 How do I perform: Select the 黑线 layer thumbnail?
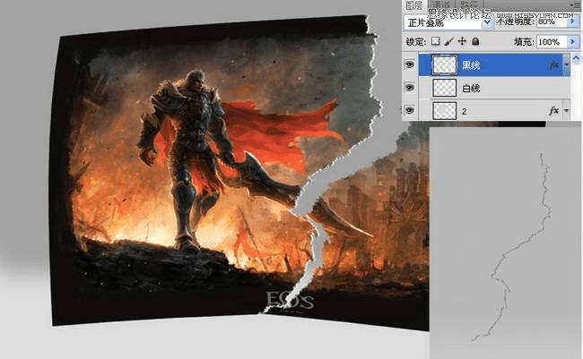(445, 65)
